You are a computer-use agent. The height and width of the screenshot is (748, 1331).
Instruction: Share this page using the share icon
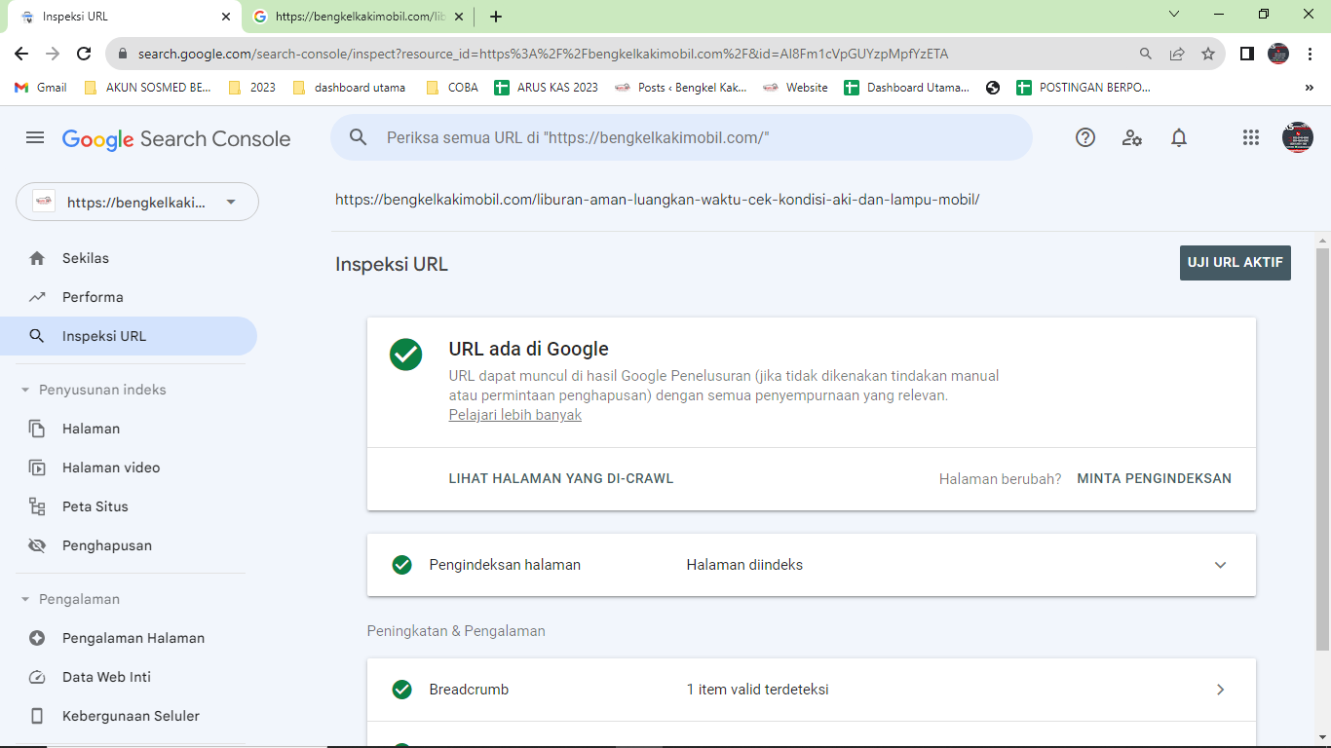[x=1177, y=54]
